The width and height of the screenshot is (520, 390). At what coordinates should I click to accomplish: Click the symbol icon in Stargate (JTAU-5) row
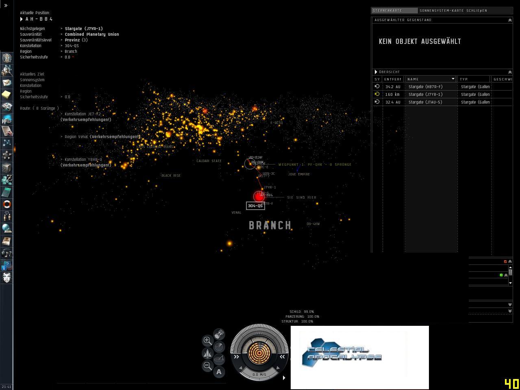(377, 102)
